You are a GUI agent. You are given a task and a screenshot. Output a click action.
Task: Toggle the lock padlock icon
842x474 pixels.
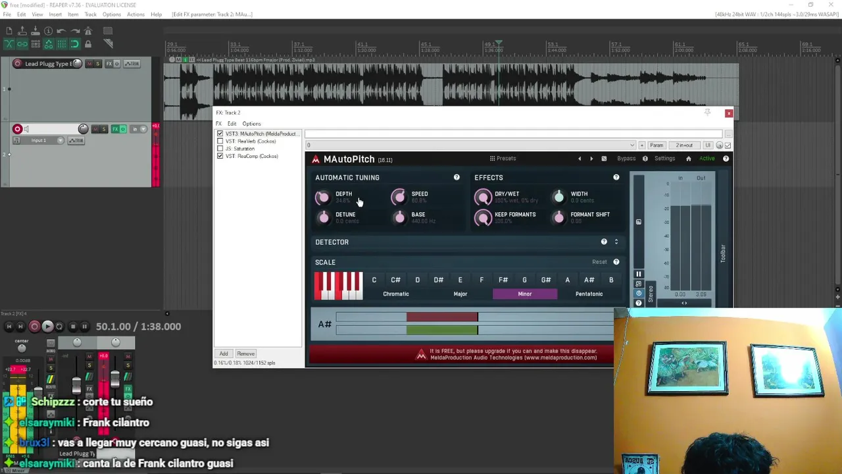(88, 44)
